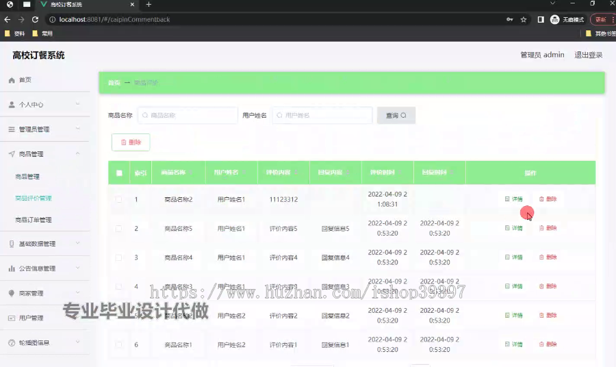The height and width of the screenshot is (367, 616).
Task: Expand 公告信息管理 submenu chevron
Action: pos(77,268)
